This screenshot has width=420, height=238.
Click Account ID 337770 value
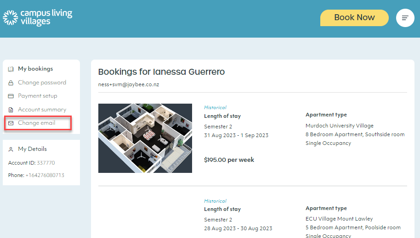pos(46,163)
